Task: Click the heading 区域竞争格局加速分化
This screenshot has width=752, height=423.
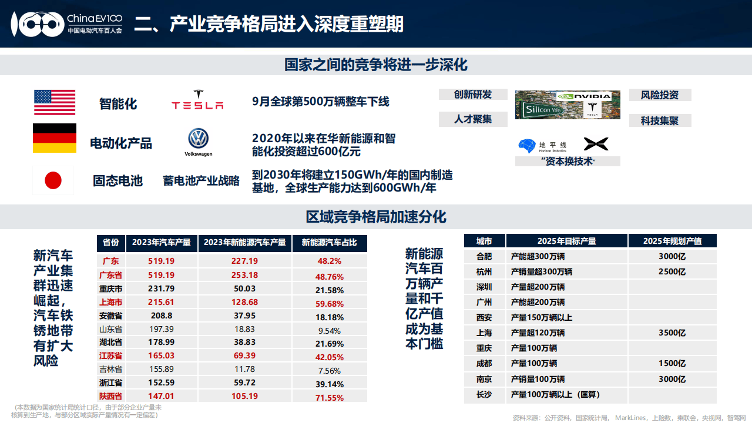Action: (376, 217)
